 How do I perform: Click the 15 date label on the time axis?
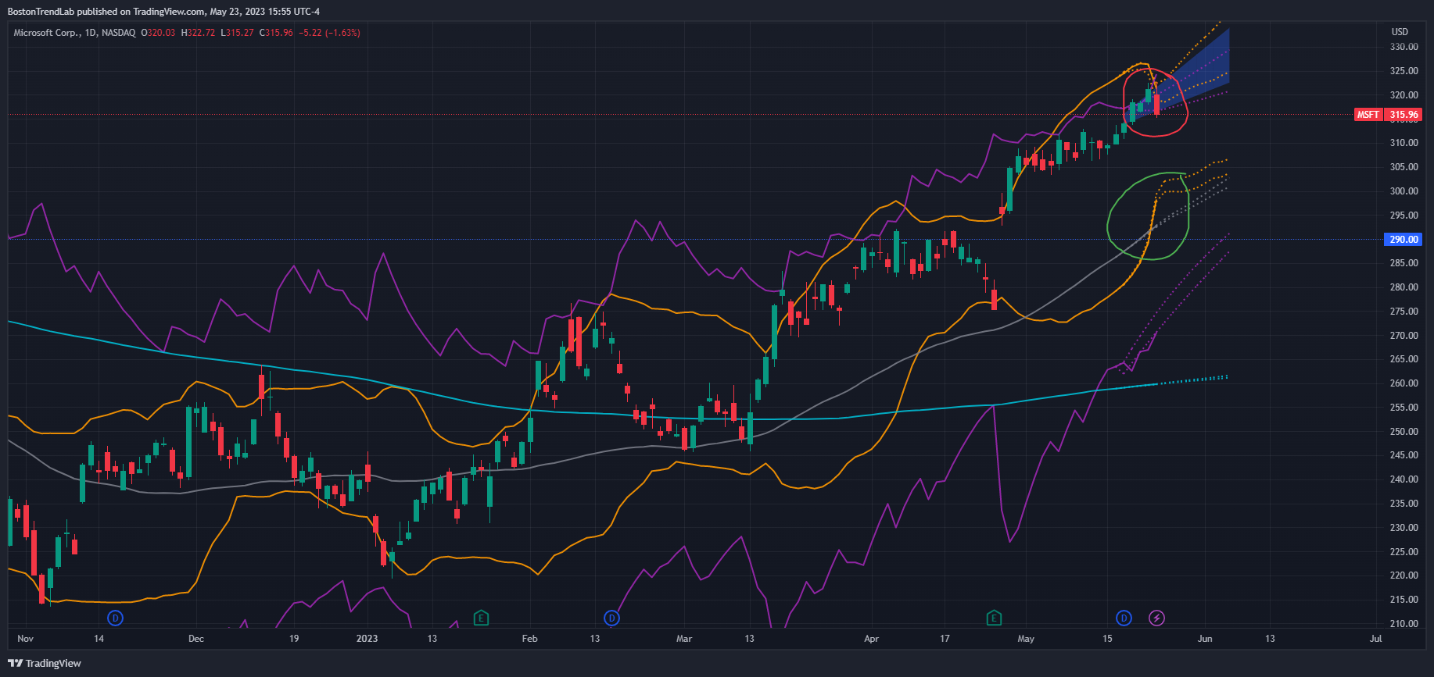1107,639
